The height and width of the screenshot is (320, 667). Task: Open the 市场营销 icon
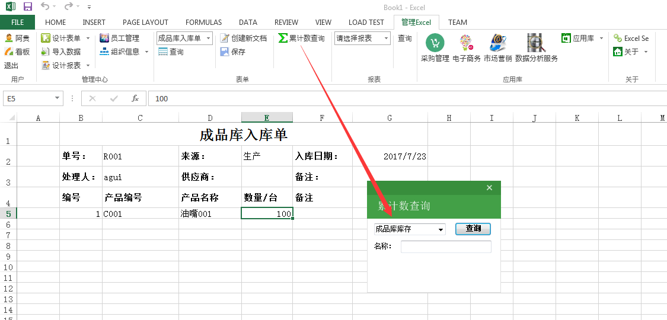click(x=497, y=43)
